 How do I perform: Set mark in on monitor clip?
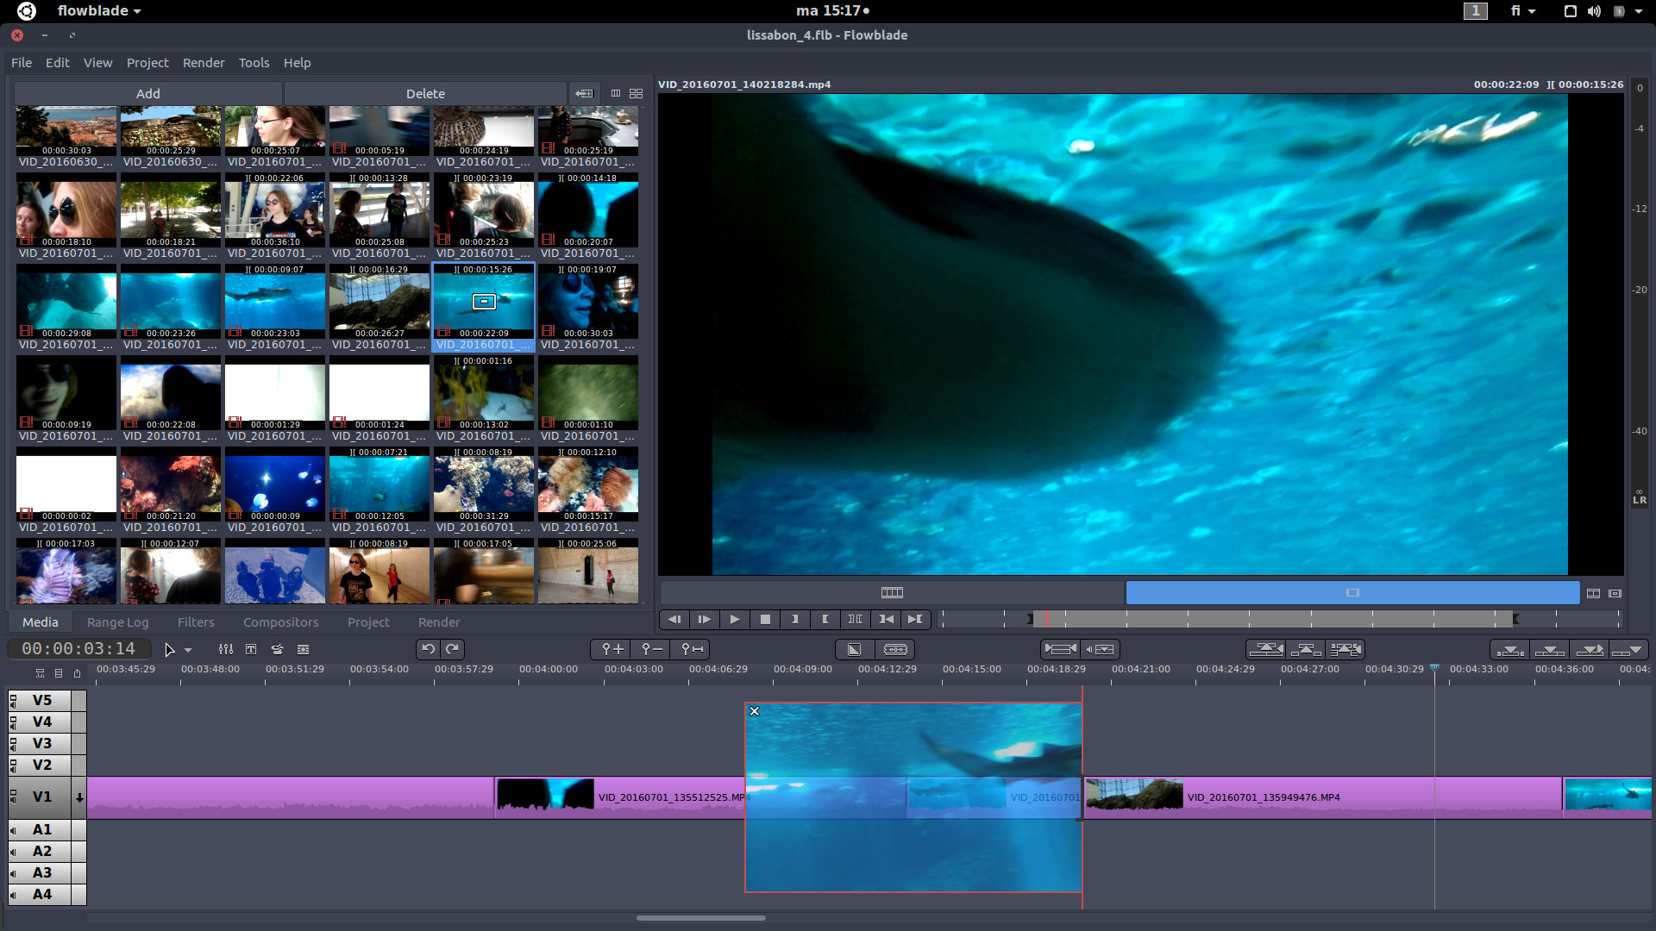(x=795, y=619)
